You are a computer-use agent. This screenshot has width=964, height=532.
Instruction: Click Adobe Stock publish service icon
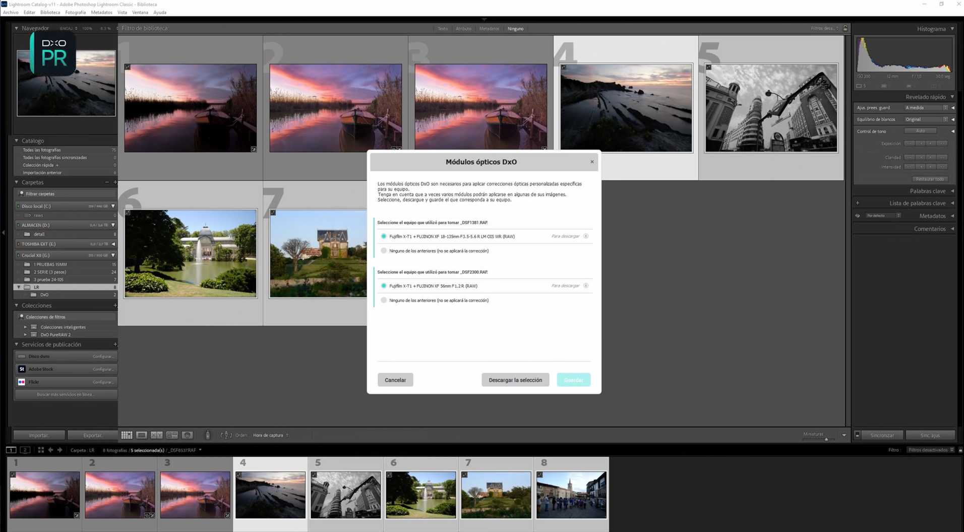tap(22, 369)
